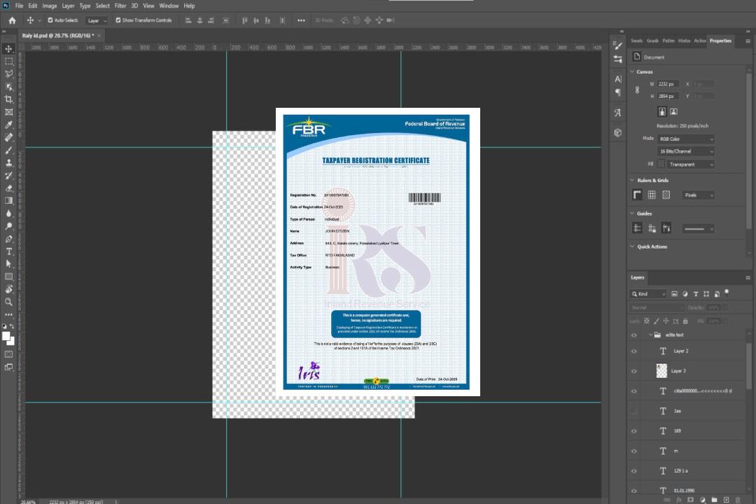Uncheck Show Transform Controls
The image size is (756, 504).
tap(118, 20)
